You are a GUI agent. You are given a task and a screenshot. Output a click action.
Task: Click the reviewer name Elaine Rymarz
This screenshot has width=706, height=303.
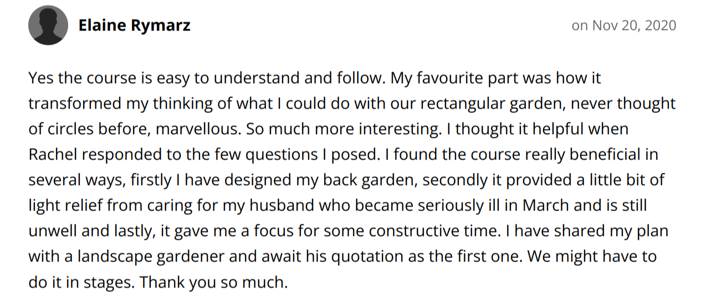pyautogui.click(x=134, y=26)
